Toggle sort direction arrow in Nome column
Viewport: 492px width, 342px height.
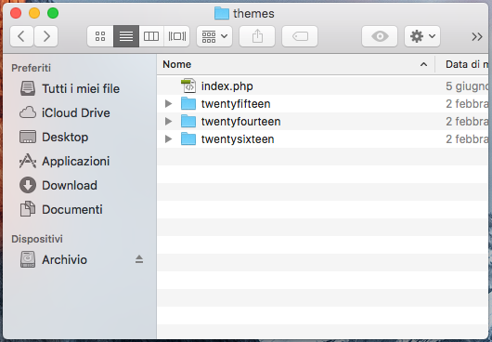pyautogui.click(x=423, y=64)
